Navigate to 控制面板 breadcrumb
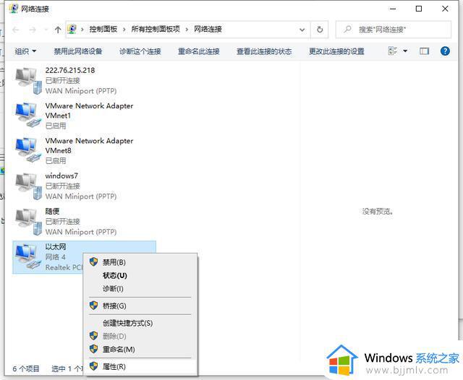This screenshot has height=380, width=463. (103, 29)
